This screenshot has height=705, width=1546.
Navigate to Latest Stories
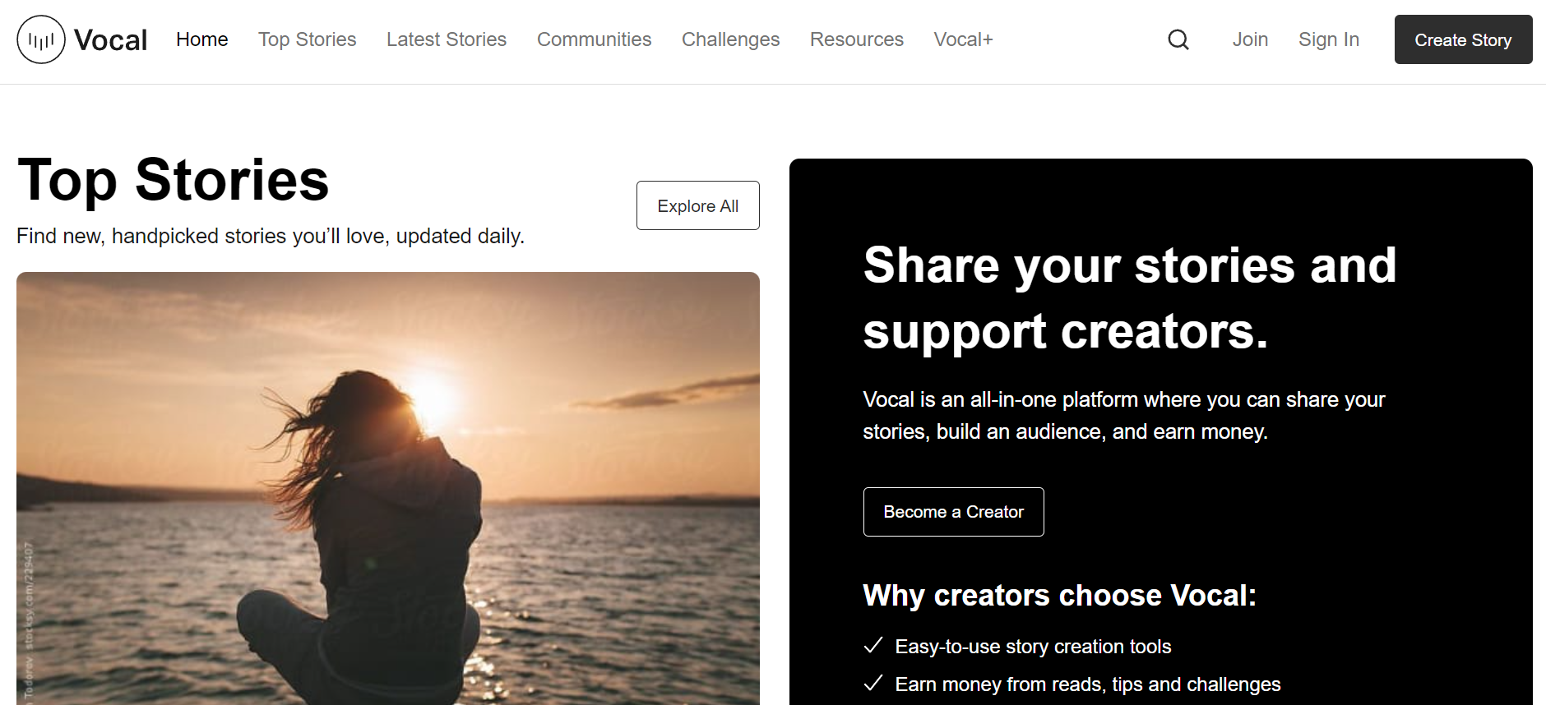[447, 39]
